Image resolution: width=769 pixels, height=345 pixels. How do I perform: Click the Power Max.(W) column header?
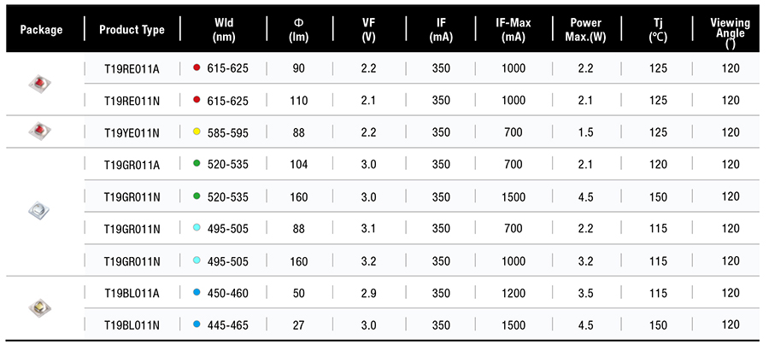tap(586, 30)
